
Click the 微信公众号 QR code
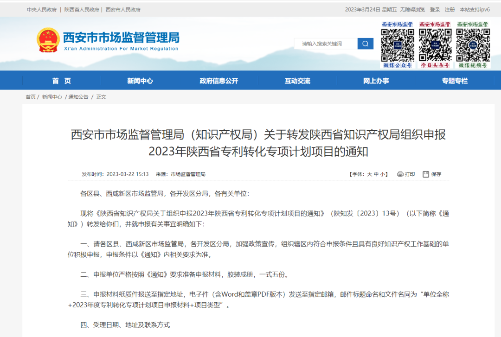point(398,45)
